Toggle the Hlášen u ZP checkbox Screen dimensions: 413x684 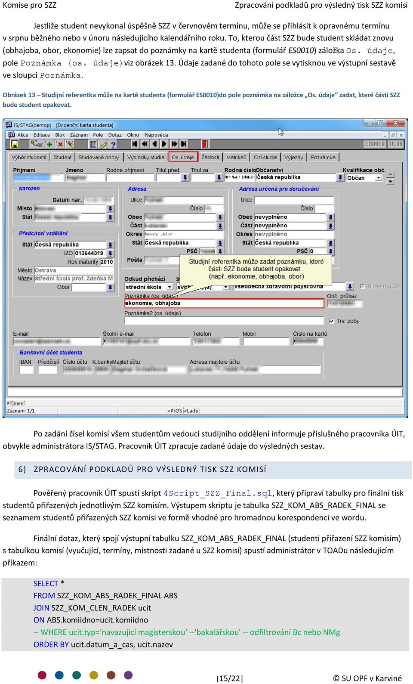362,286
